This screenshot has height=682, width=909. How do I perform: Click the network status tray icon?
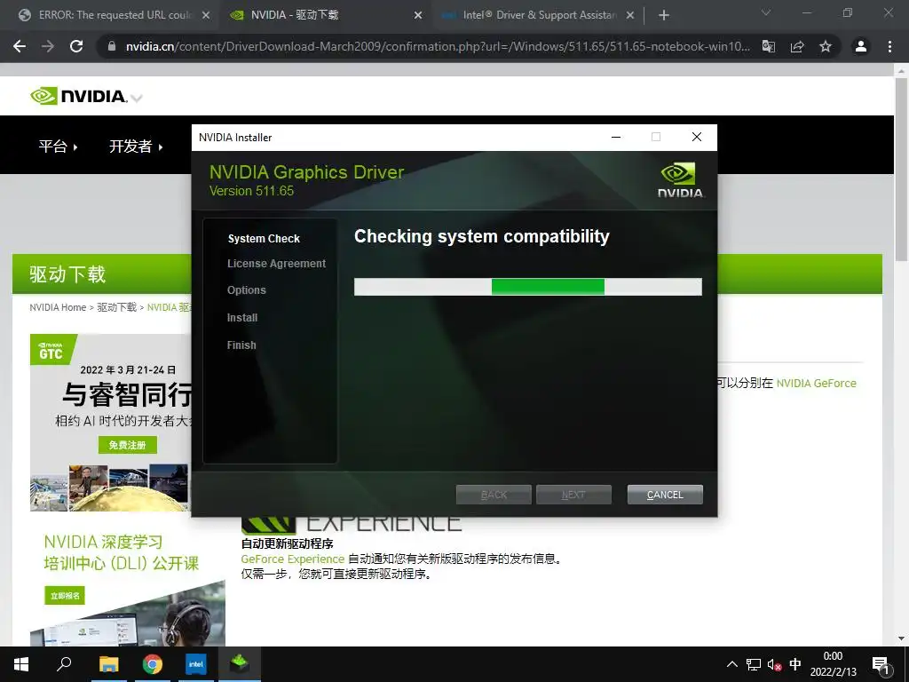point(754,664)
